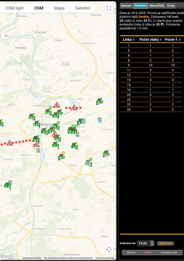Switch to the Seznam tab
The image size is (184, 261).
click(x=126, y=6)
